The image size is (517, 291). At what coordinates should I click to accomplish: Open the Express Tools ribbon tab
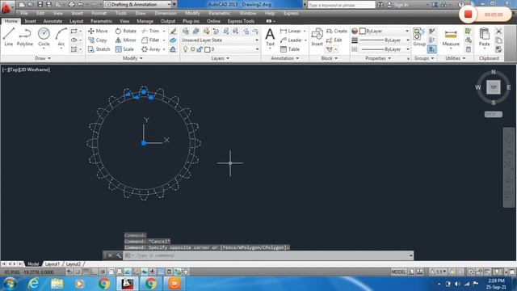(x=241, y=21)
